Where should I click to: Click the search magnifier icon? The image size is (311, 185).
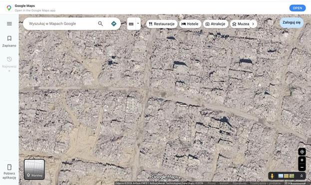tap(100, 23)
